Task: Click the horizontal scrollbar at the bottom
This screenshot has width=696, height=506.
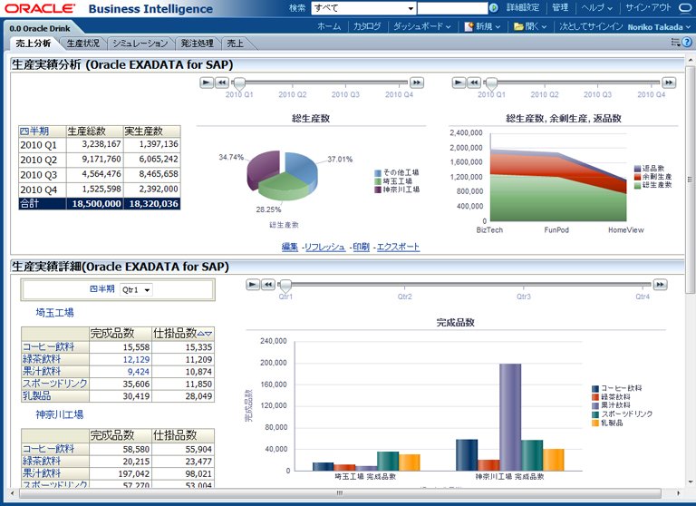Action: 339,493
